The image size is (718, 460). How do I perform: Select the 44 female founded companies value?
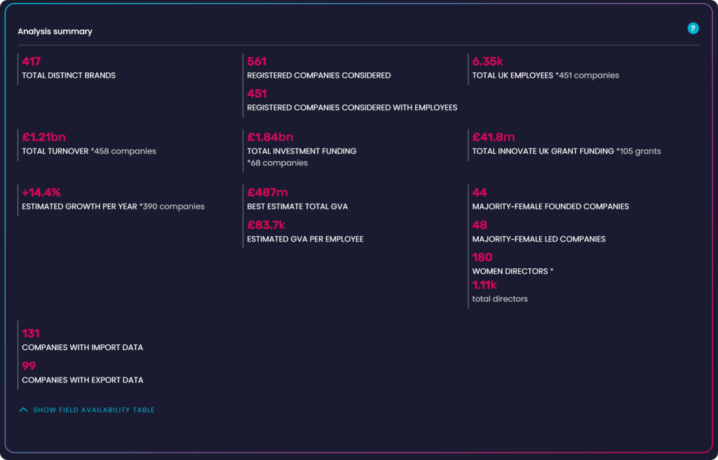(x=480, y=193)
